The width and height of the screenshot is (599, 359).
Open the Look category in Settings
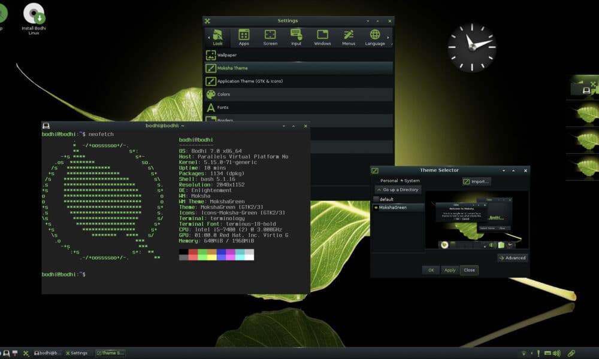(217, 37)
